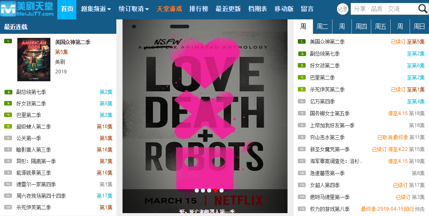Click 至第6集 beside schedule 好女孩第二季
The height and width of the screenshot is (216, 429).
coord(416,66)
